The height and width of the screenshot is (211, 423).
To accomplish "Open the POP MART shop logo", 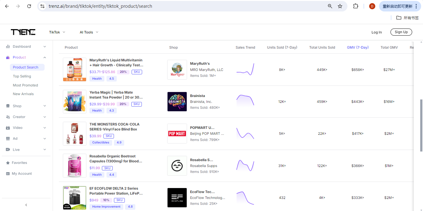I will point(177,134).
